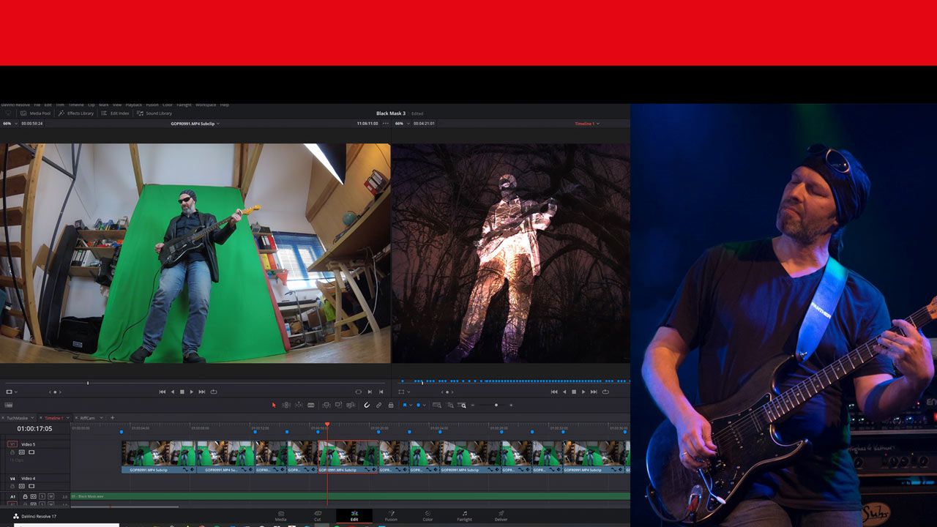Click the Windows search field
Viewport: 937px width, 527px height.
[66, 523]
